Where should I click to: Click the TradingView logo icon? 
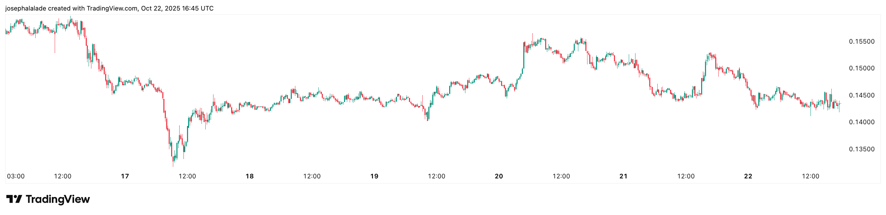14,199
